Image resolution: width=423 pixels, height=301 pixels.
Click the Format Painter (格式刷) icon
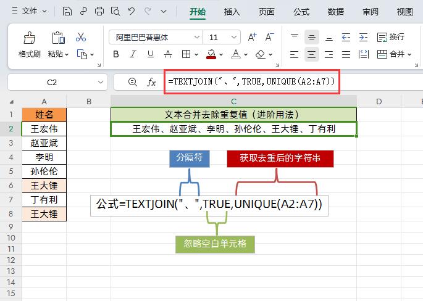30,38
